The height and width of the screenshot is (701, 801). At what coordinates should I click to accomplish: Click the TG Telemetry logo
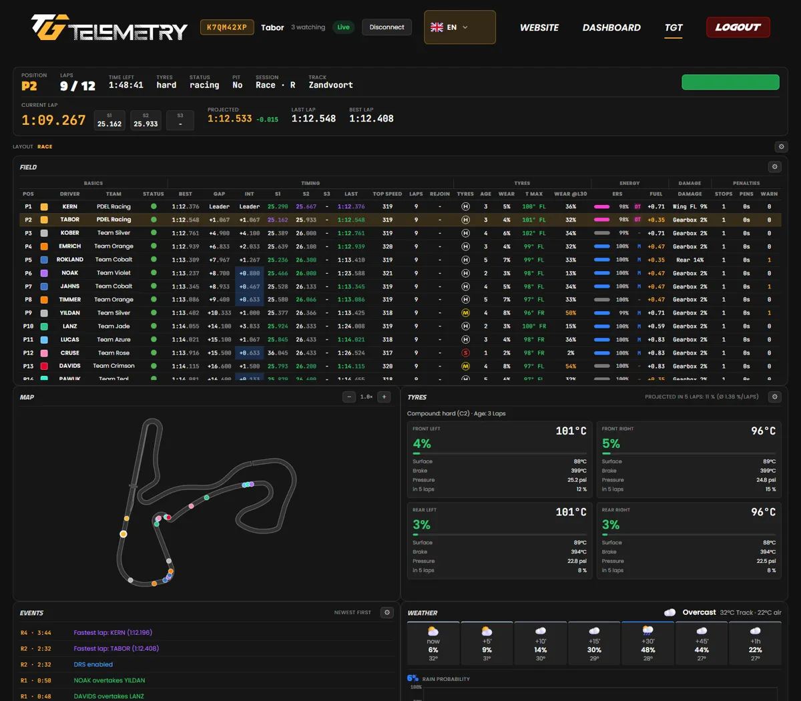109,27
